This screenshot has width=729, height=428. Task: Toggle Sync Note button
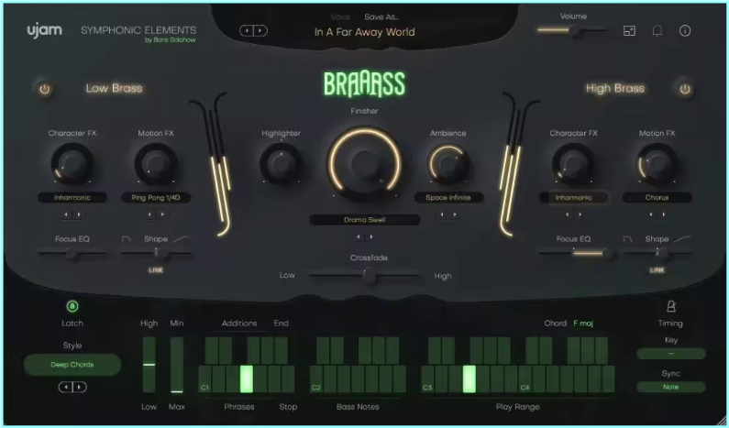click(671, 387)
